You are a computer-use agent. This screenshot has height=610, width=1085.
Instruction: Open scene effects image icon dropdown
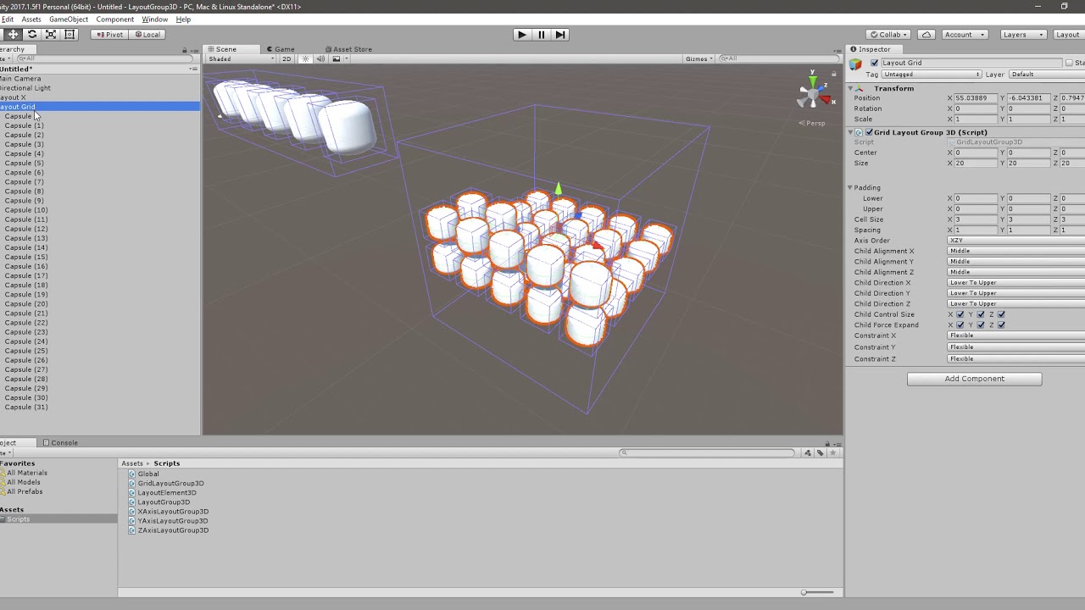coord(339,58)
